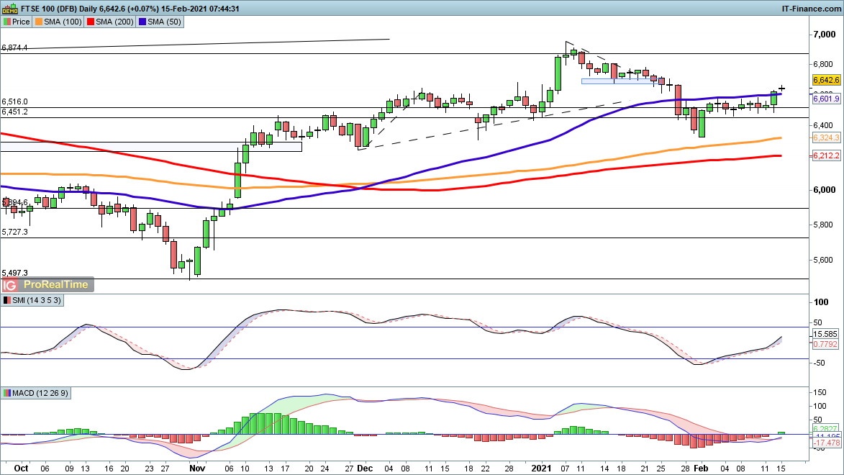Open the SMA (200) indicator settings label
This screenshot has width=844, height=475.
click(113, 22)
